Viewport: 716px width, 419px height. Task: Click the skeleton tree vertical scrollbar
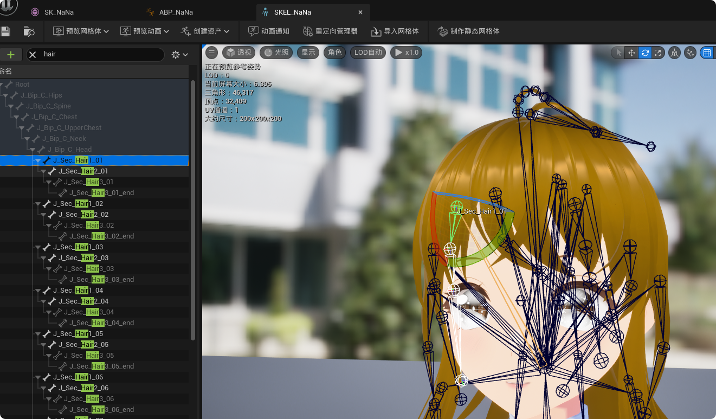coord(193,210)
